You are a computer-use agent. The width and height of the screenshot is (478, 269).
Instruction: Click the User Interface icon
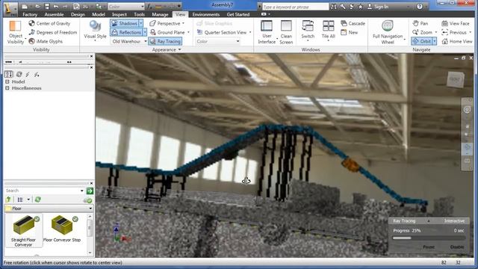tap(267, 32)
